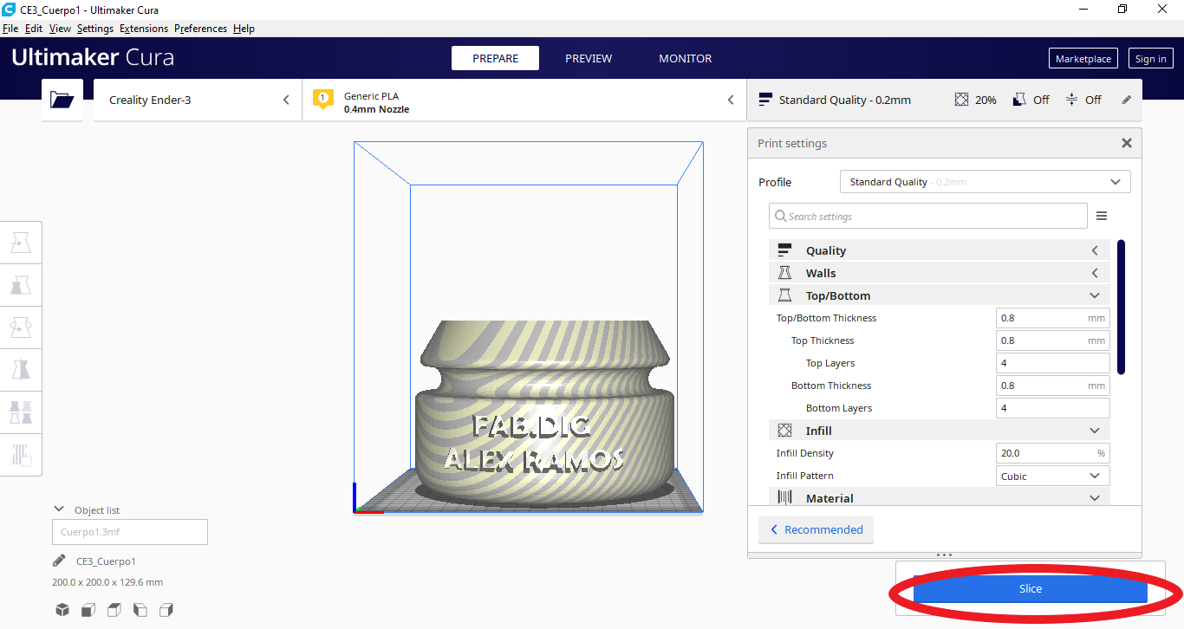Click the Standard Quality - 0.2mm summary bar

point(945,100)
